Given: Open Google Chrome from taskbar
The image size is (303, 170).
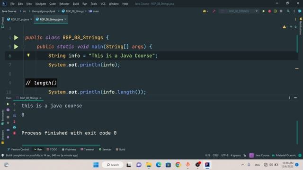Looking at the screenshot, I should click(x=178, y=165).
